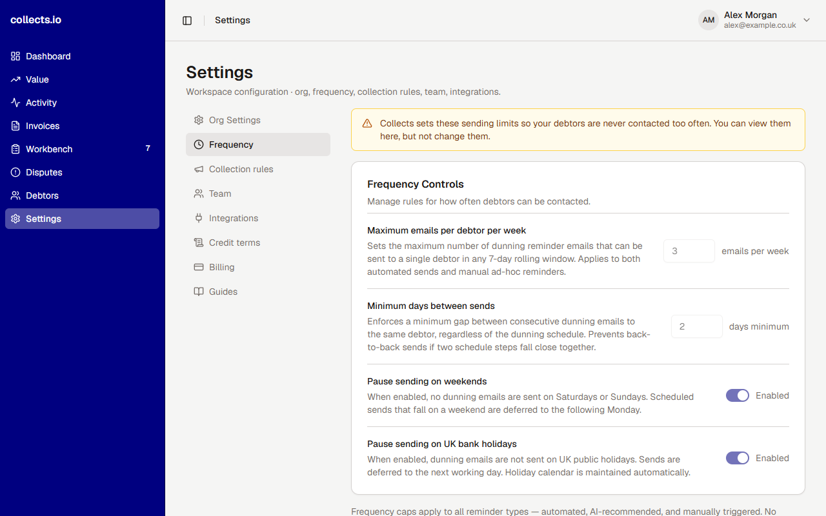Click the Settings gear icon in sidebar
Screen dimensions: 826x516
(15, 219)
